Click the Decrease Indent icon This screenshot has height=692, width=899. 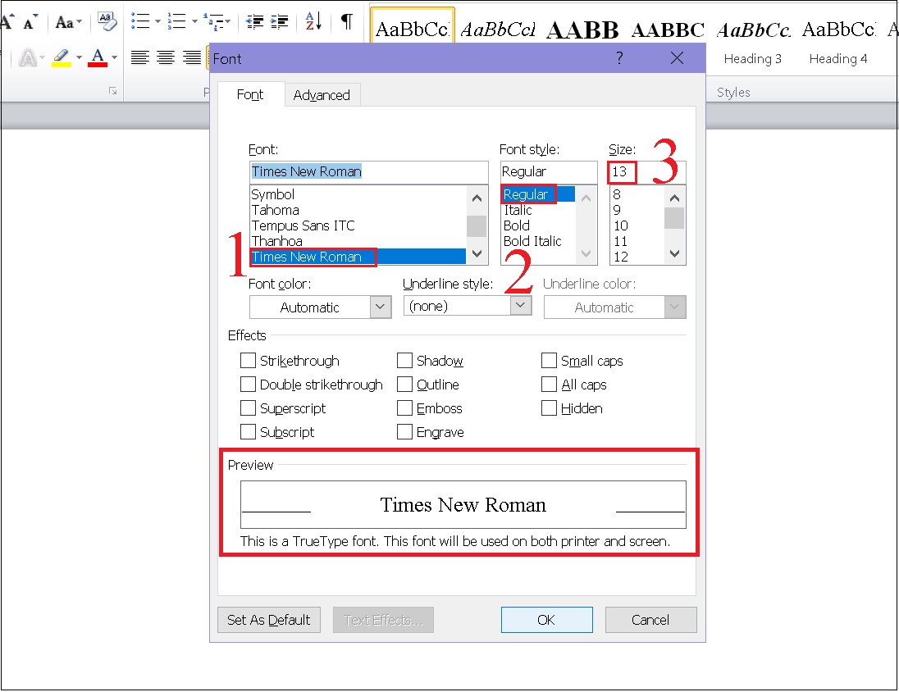point(255,21)
